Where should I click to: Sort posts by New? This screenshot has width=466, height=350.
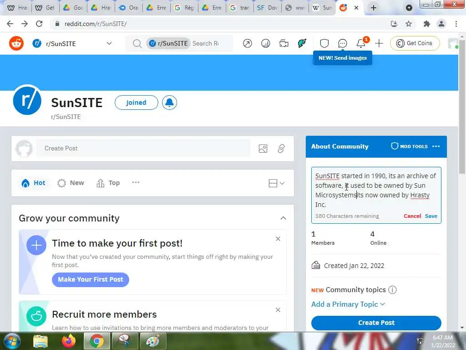point(71,183)
